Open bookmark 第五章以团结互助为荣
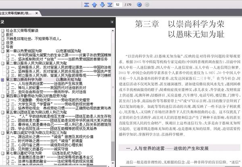242x167 pixels. click(x=36, y=112)
